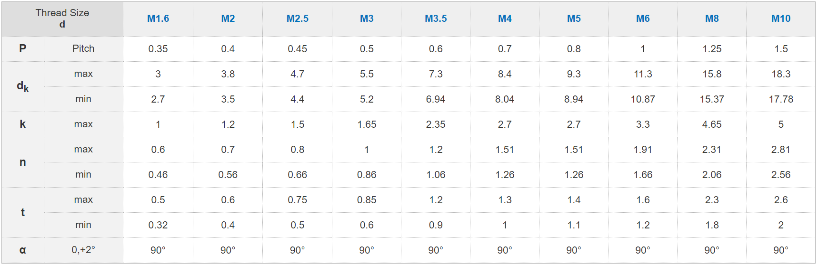Click the dk row symbol

[23, 86]
